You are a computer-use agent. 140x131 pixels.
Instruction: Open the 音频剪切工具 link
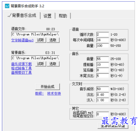22,72
